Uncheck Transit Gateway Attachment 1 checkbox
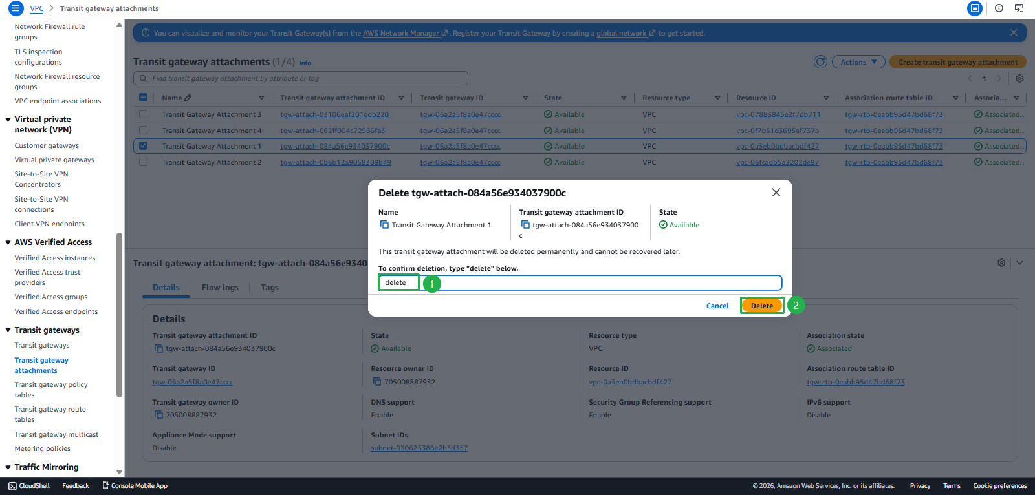Screen dimensions: 1035x495 143,146
